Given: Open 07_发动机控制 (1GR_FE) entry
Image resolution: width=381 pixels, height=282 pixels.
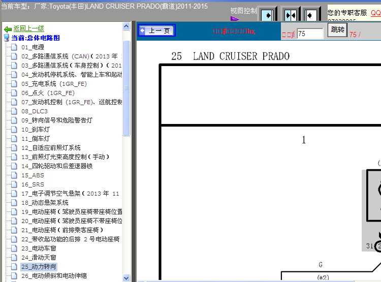Looking at the screenshot, I should pos(72,102).
